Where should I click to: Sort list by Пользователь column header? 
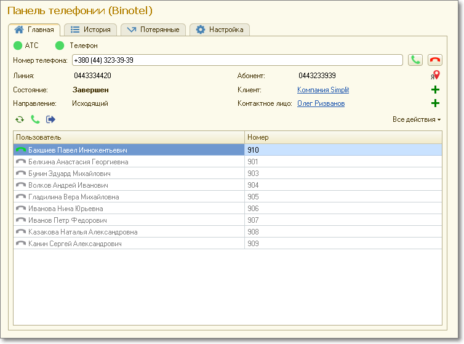coord(128,137)
